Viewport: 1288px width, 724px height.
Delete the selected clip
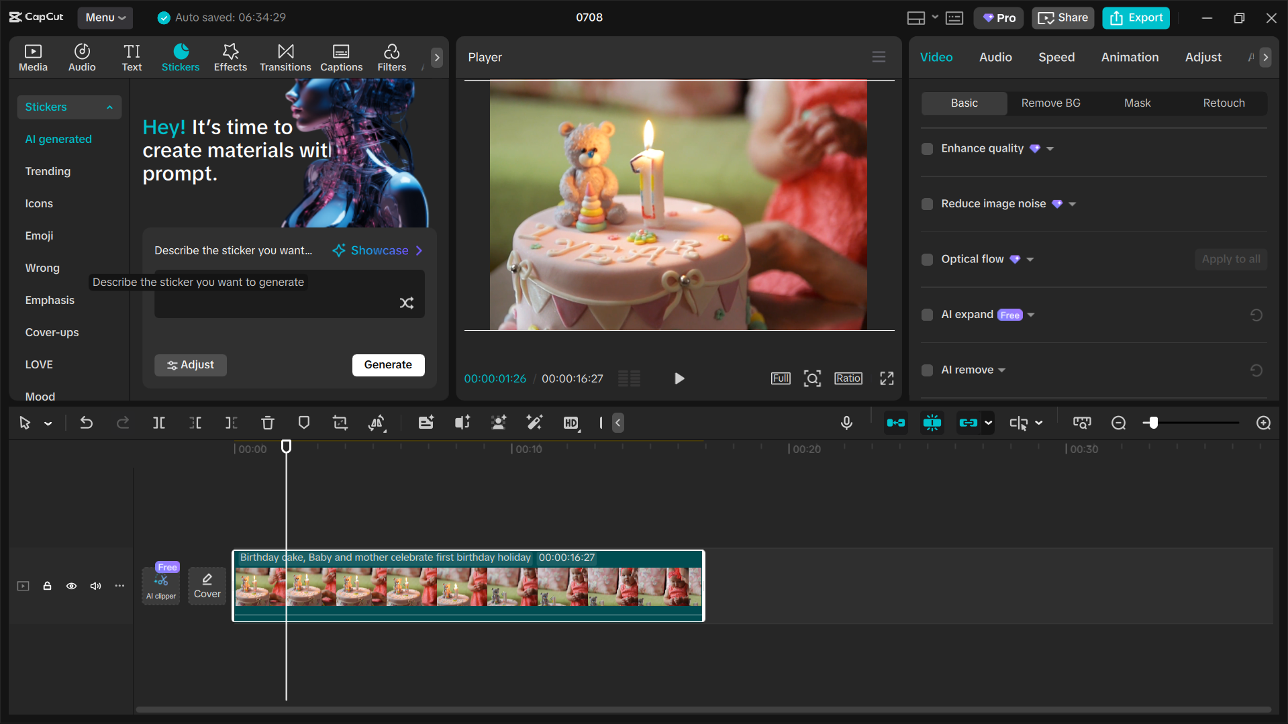(268, 423)
